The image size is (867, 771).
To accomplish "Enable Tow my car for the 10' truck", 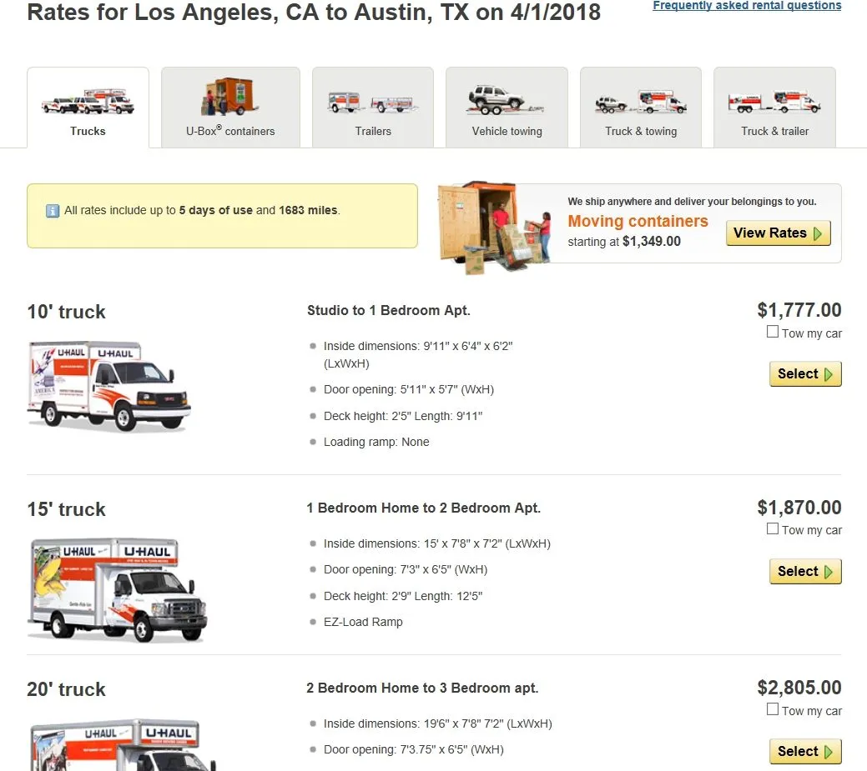I will [x=773, y=331].
